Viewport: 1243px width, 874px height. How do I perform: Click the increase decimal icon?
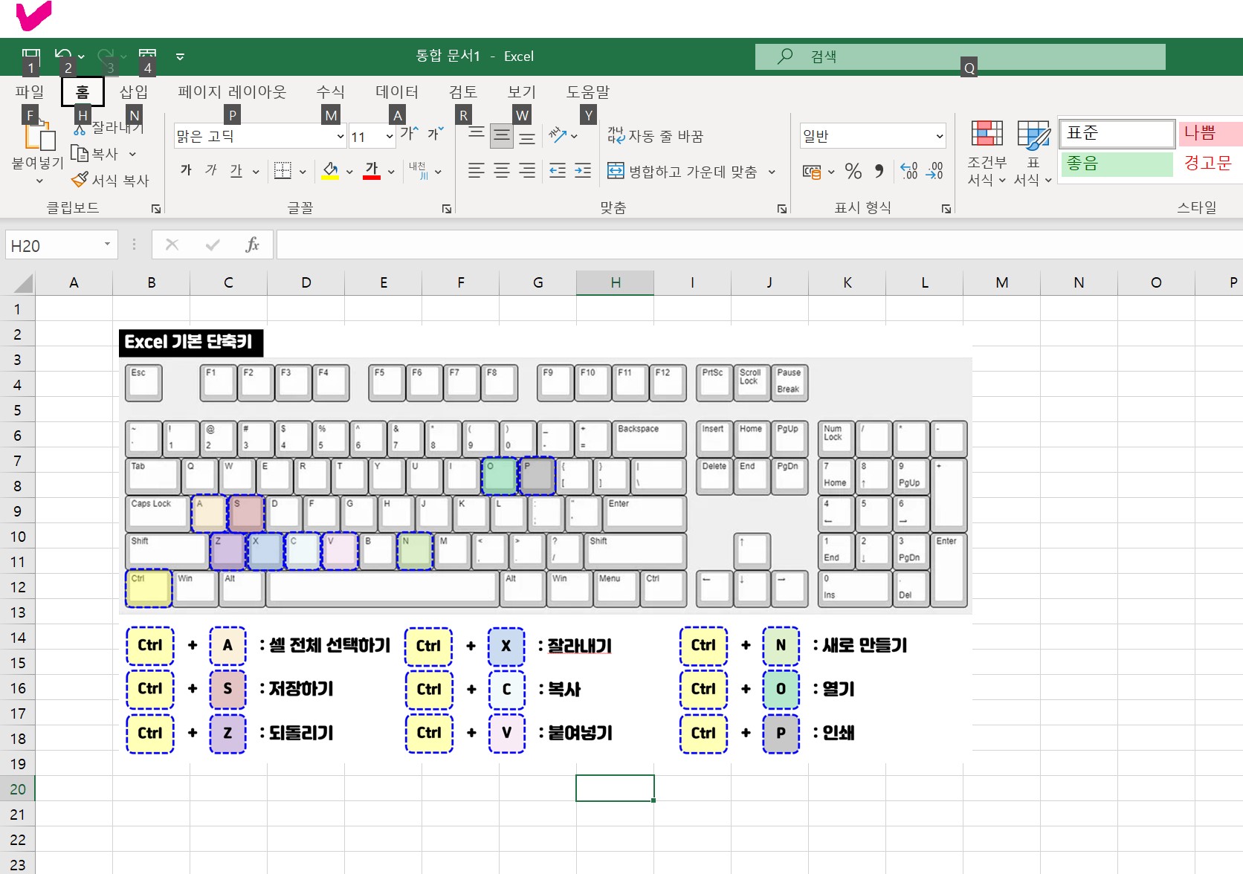908,172
